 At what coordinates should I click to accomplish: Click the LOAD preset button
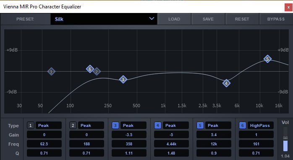click(x=174, y=19)
